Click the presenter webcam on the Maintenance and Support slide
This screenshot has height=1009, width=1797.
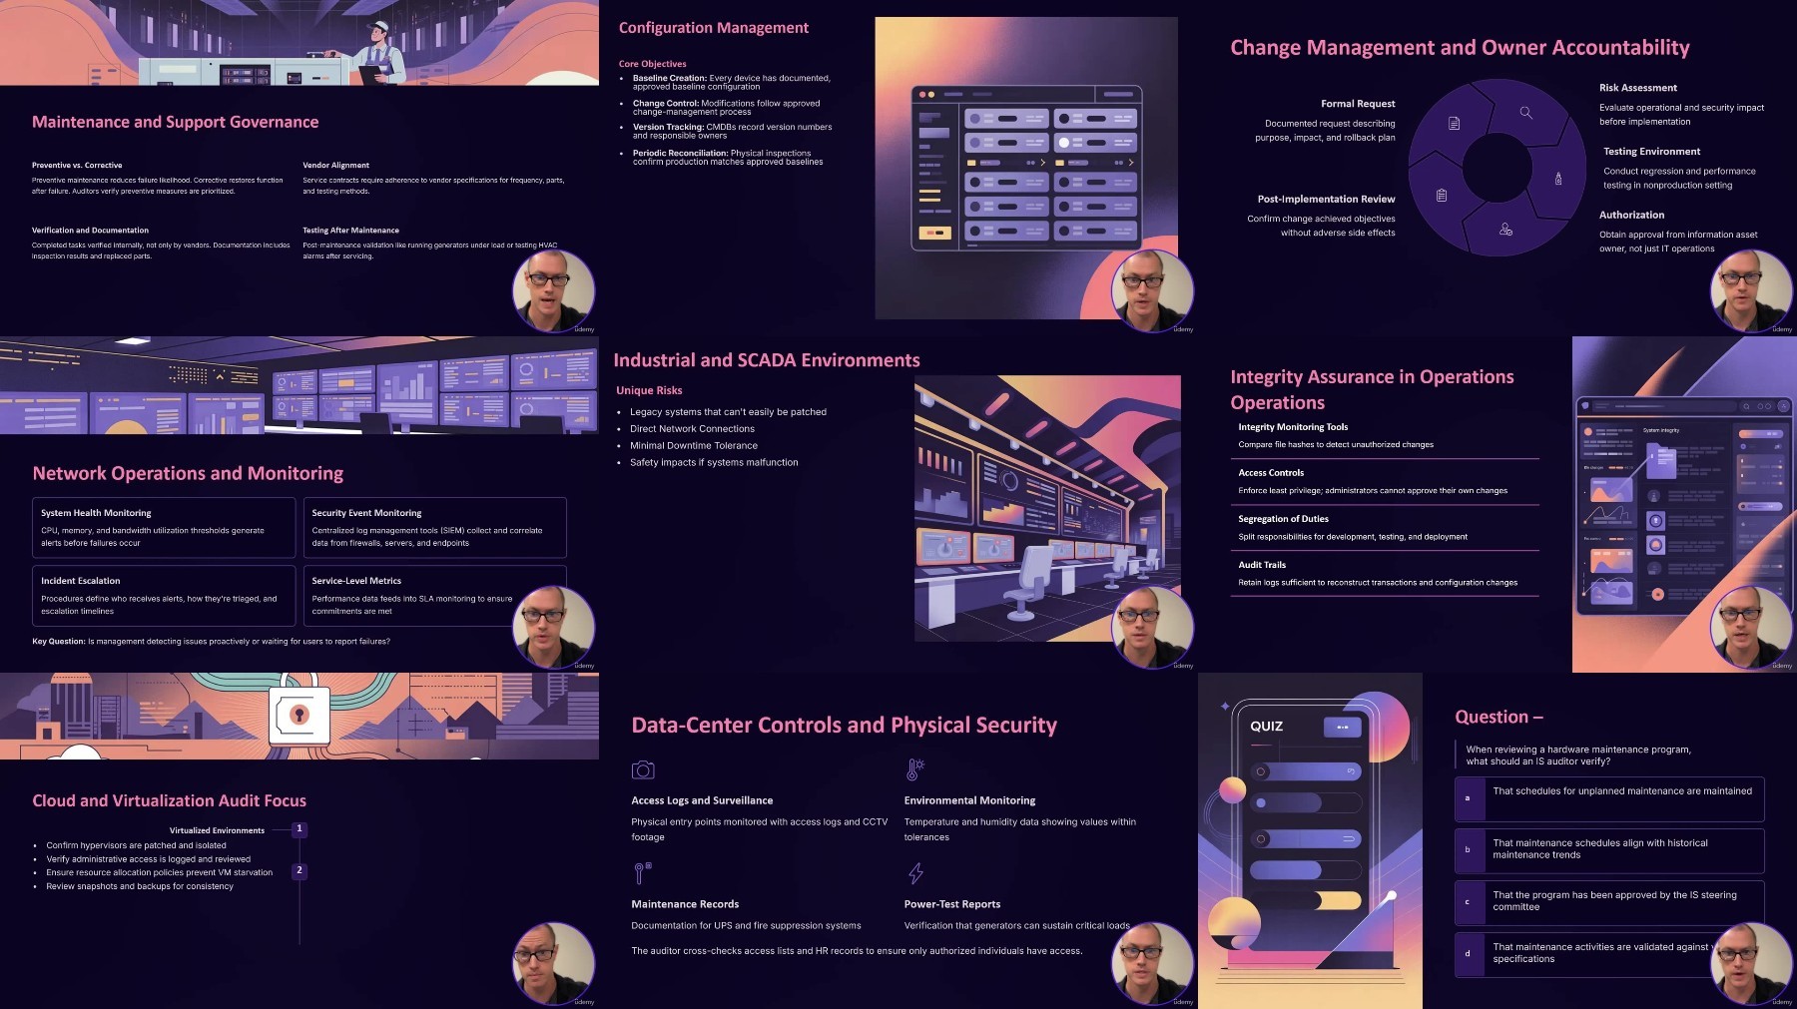click(554, 290)
